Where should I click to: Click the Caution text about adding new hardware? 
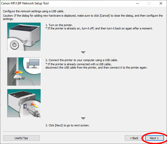click(83, 17)
